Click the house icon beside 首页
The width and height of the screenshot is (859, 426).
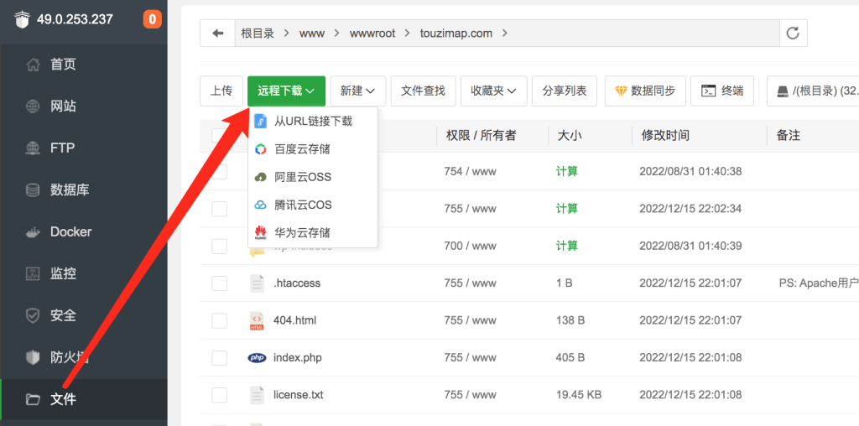33,65
